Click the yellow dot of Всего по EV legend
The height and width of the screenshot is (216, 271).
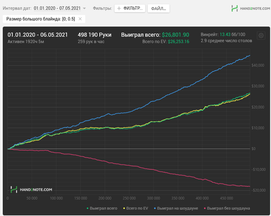click(x=124, y=208)
